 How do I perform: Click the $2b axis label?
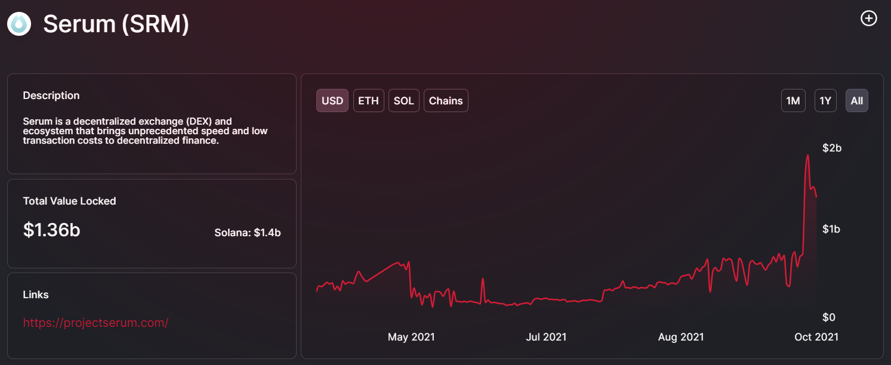click(x=832, y=148)
